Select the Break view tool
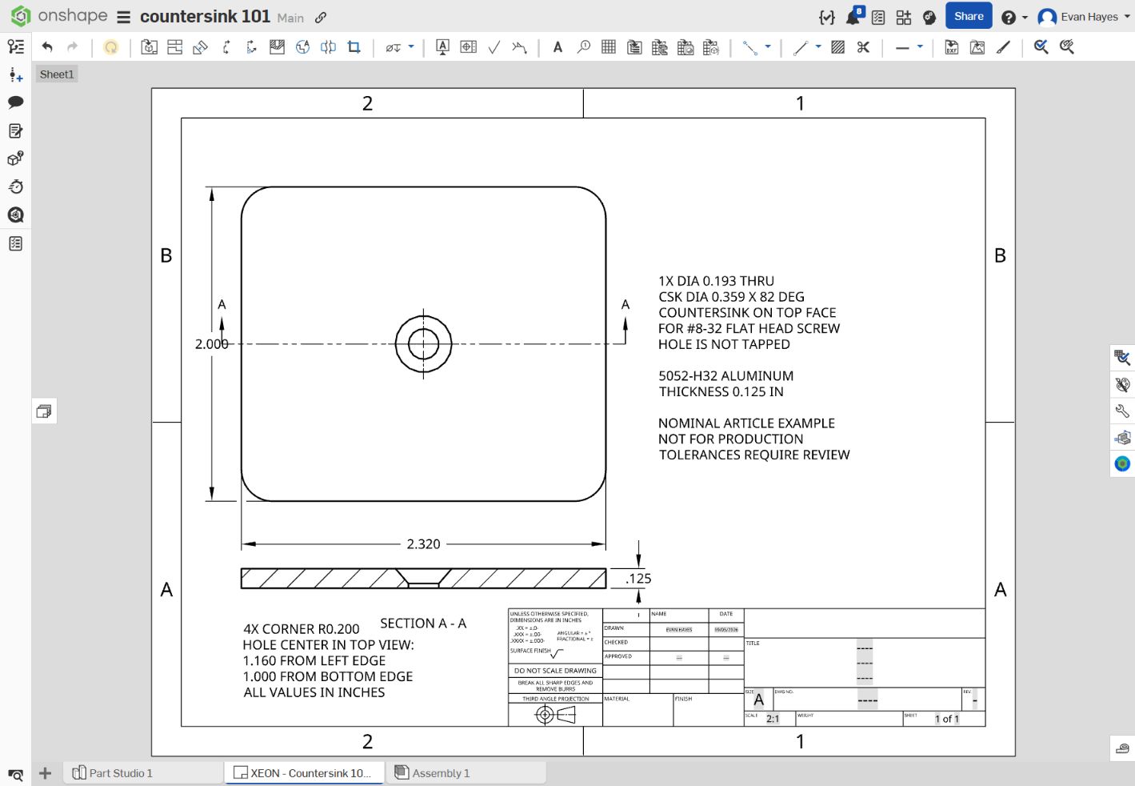Image resolution: width=1135 pixels, height=786 pixels. pos(328,47)
